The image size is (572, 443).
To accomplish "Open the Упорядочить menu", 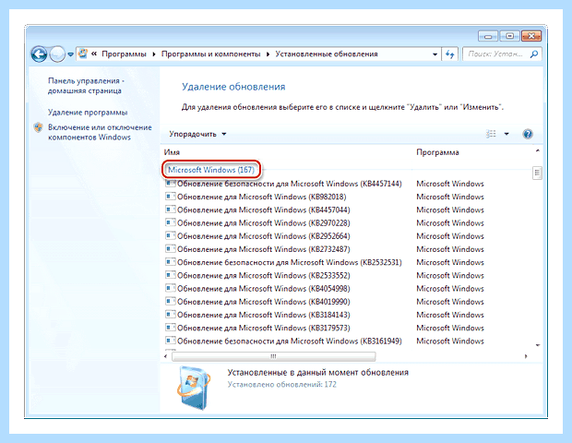I will (x=197, y=134).
